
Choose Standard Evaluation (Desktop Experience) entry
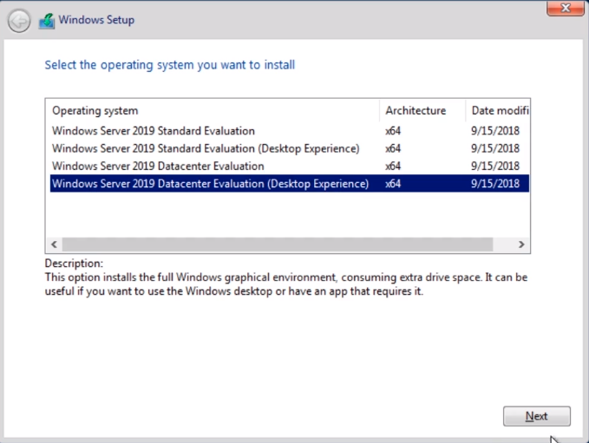point(289,148)
